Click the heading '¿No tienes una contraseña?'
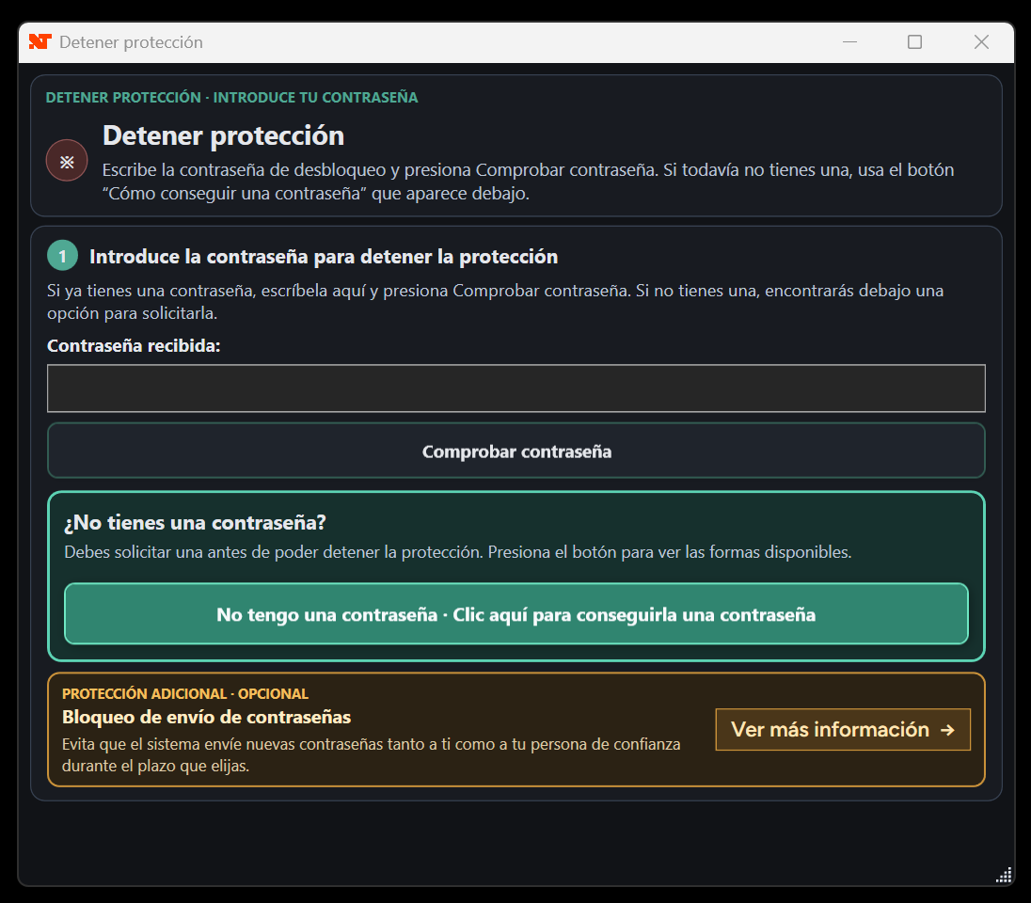 [x=196, y=523]
